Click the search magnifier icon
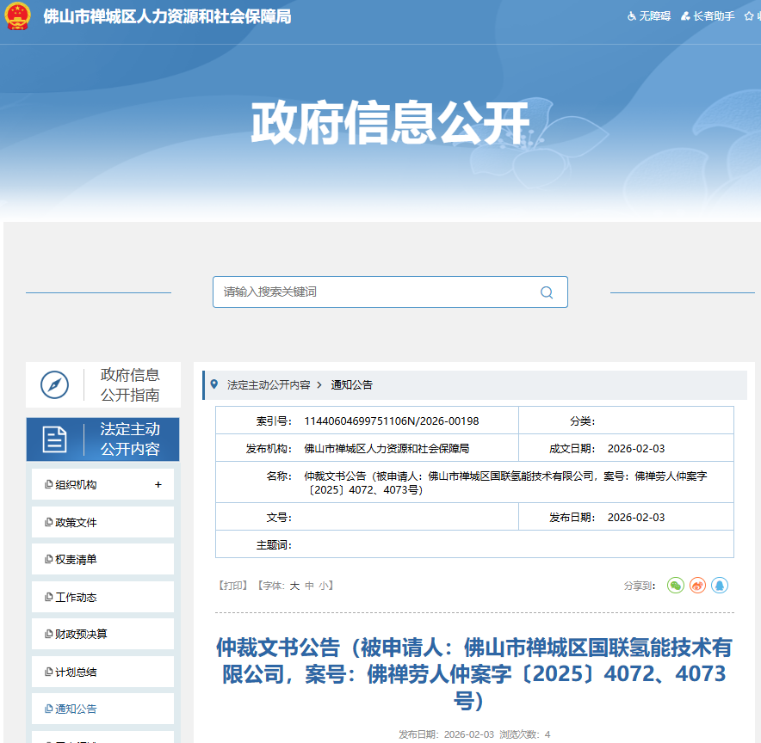 coord(546,292)
